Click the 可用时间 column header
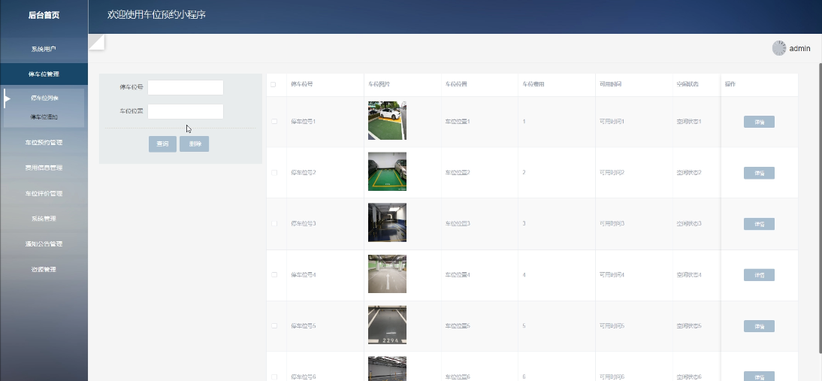 click(x=611, y=84)
